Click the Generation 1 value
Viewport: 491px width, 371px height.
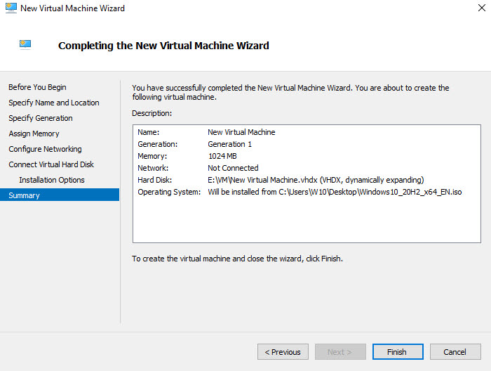coord(229,144)
